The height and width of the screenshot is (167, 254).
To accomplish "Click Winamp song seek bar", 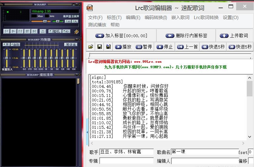I will point(41,25).
